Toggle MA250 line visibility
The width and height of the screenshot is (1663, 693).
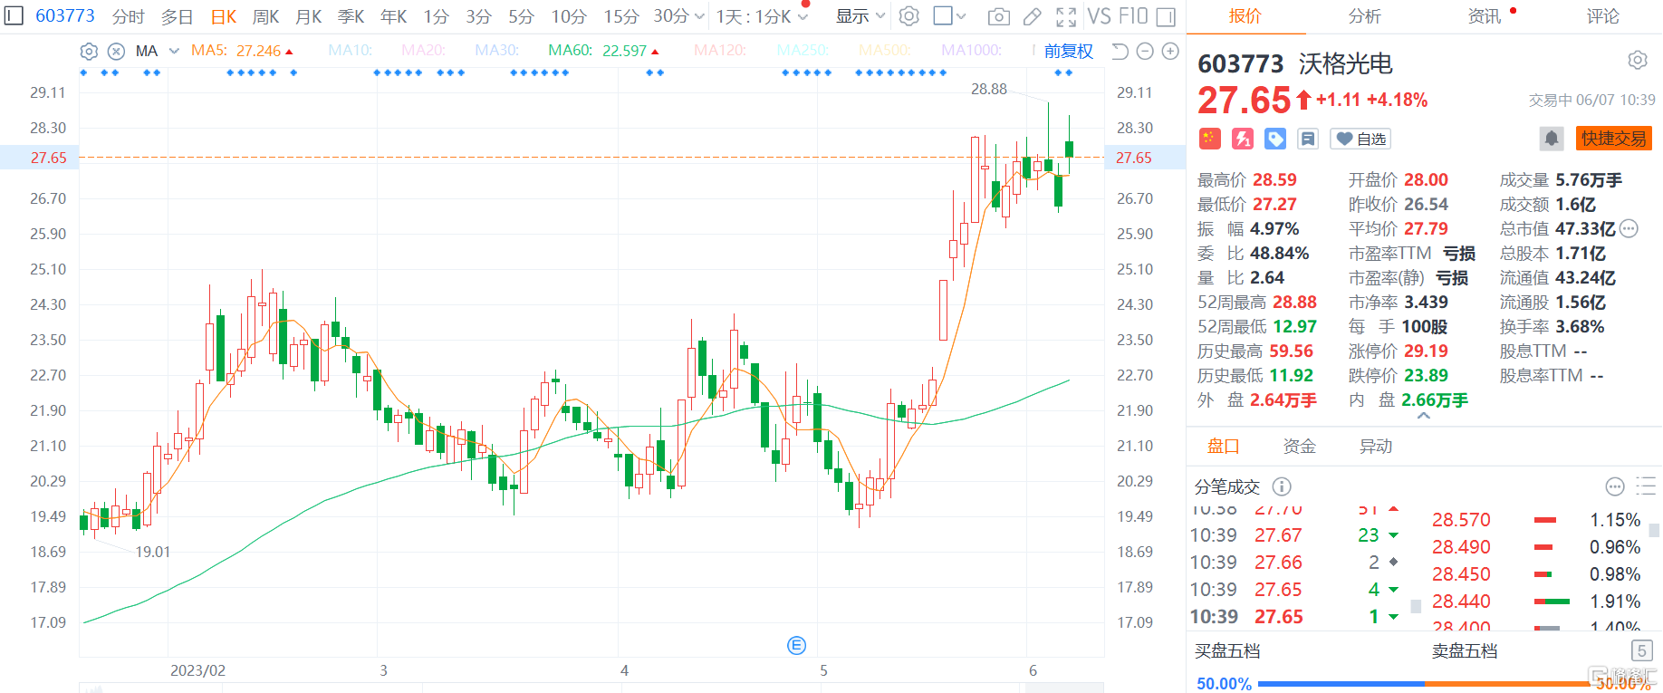pyautogui.click(x=803, y=51)
